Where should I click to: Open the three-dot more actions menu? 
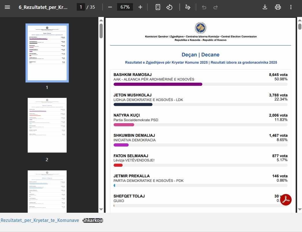point(290,7)
